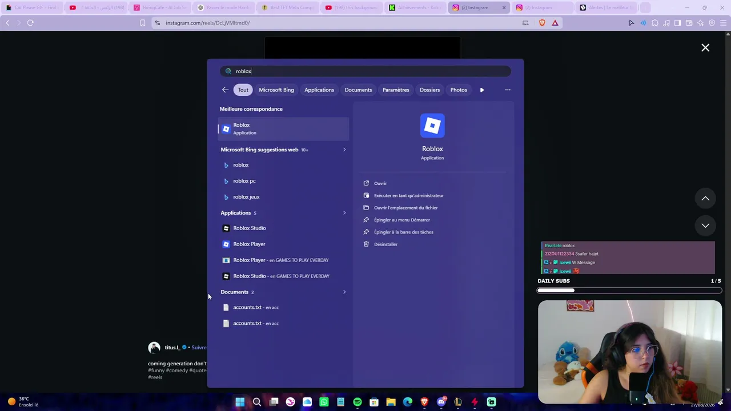
Task: Launch iCloud from the taskbar
Action: pos(307,402)
